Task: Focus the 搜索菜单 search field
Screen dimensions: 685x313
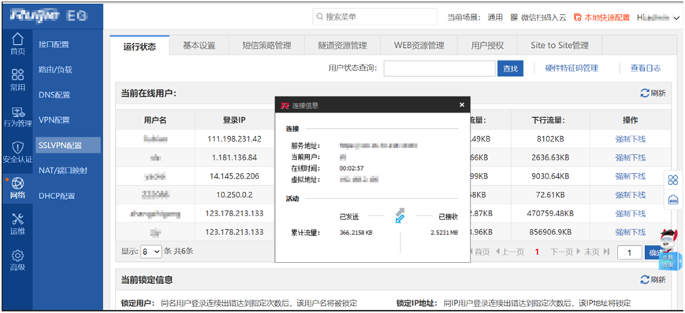Action: pyautogui.click(x=375, y=17)
